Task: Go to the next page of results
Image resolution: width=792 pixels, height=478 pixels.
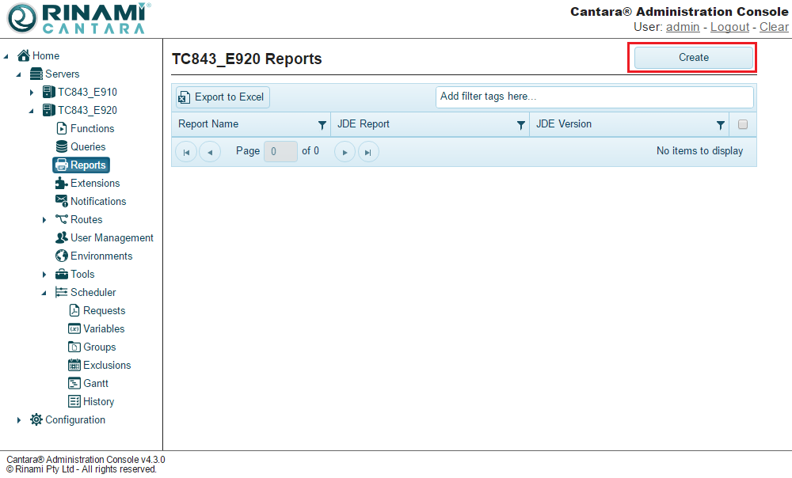Action: pos(345,152)
